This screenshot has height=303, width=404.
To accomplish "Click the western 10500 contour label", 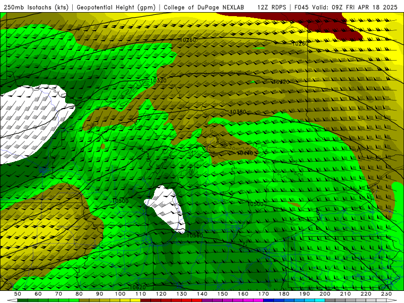I will 120,201.
